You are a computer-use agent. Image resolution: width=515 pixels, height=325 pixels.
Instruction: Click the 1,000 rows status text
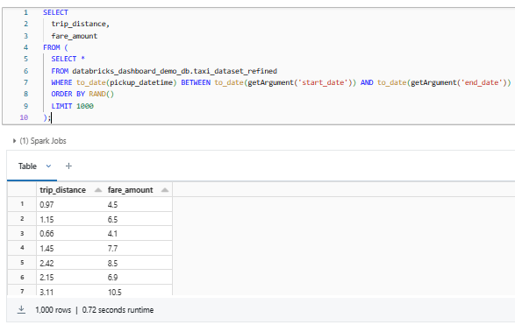coord(53,310)
